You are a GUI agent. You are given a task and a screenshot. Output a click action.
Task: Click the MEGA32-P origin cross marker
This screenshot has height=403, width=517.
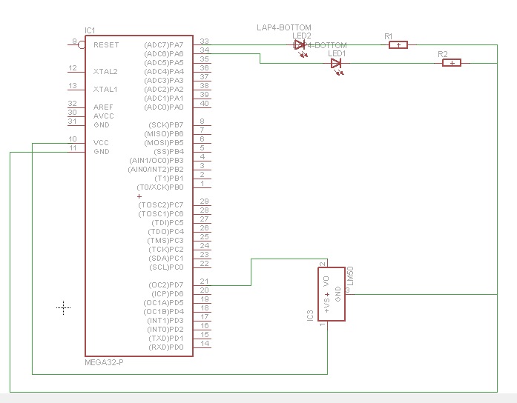[139, 196]
